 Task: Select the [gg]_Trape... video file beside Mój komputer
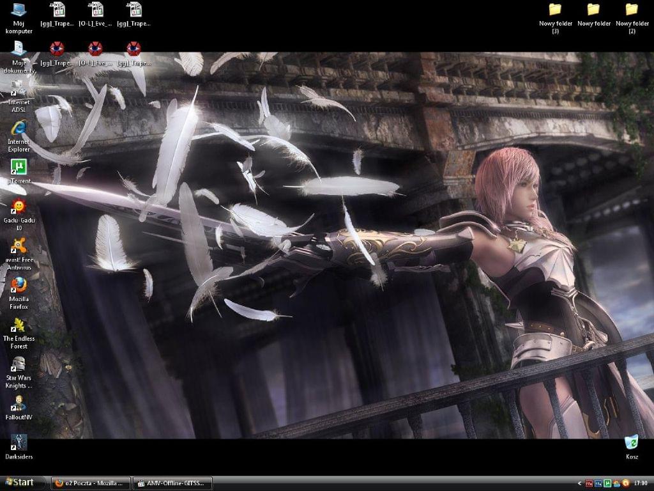[x=57, y=15]
